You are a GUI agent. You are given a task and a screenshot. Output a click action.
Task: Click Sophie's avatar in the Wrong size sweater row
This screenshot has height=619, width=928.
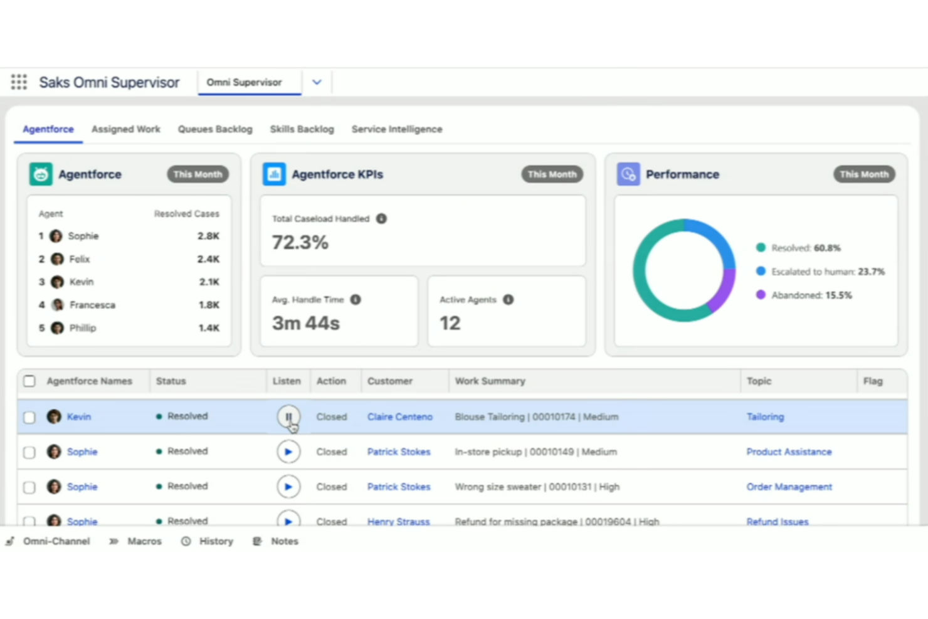pos(54,487)
